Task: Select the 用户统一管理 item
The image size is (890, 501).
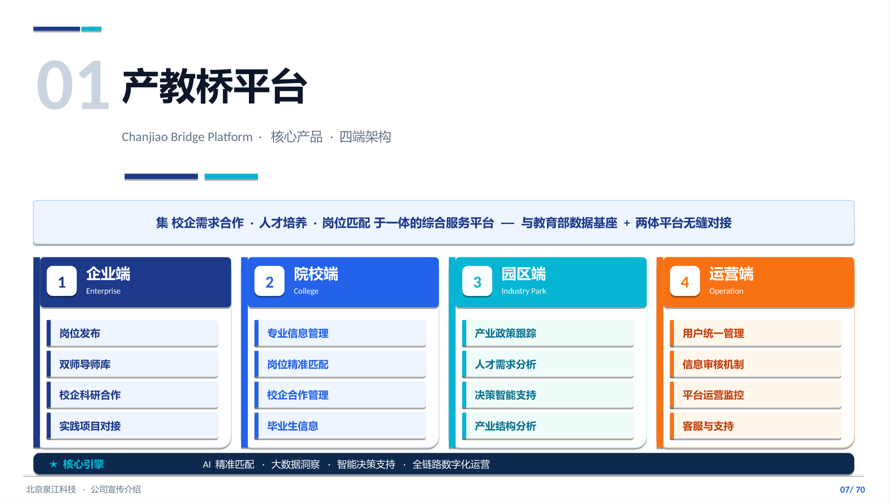Action: tap(756, 333)
